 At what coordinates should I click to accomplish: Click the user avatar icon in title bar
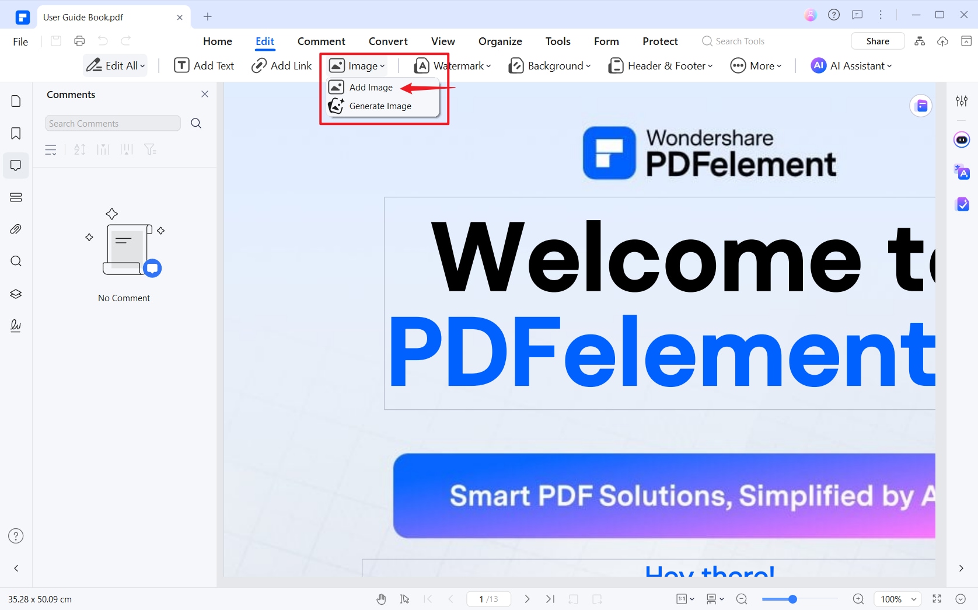coord(811,15)
